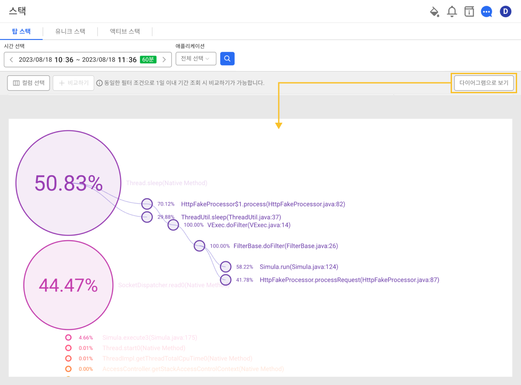Image resolution: width=521 pixels, height=385 pixels.
Task: Click text Thread.start0(Native Method)
Action: click(144, 348)
